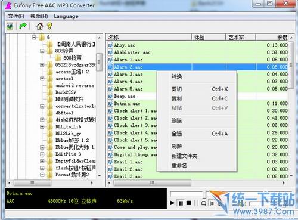Collapse the 808铃声 parent folder node
This screenshot has height=220, width=298.
click(x=42, y=51)
